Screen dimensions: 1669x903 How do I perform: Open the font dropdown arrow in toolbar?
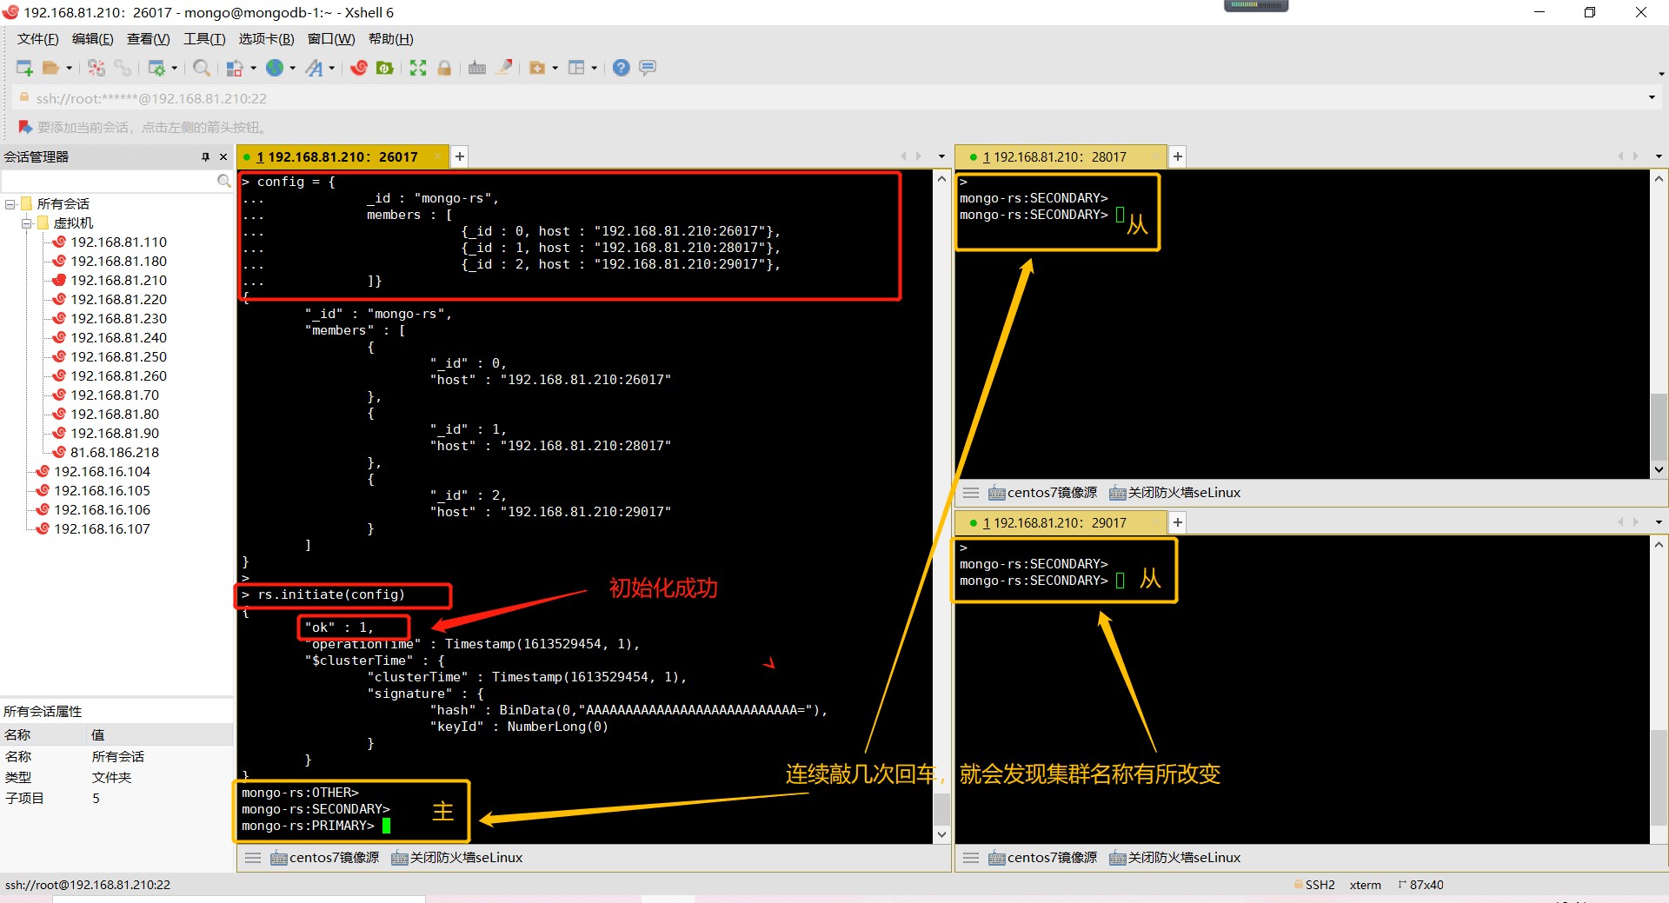pos(332,68)
